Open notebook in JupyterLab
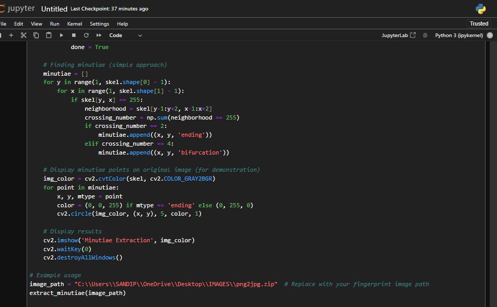The height and width of the screenshot is (307, 497). pyautogui.click(x=398, y=35)
